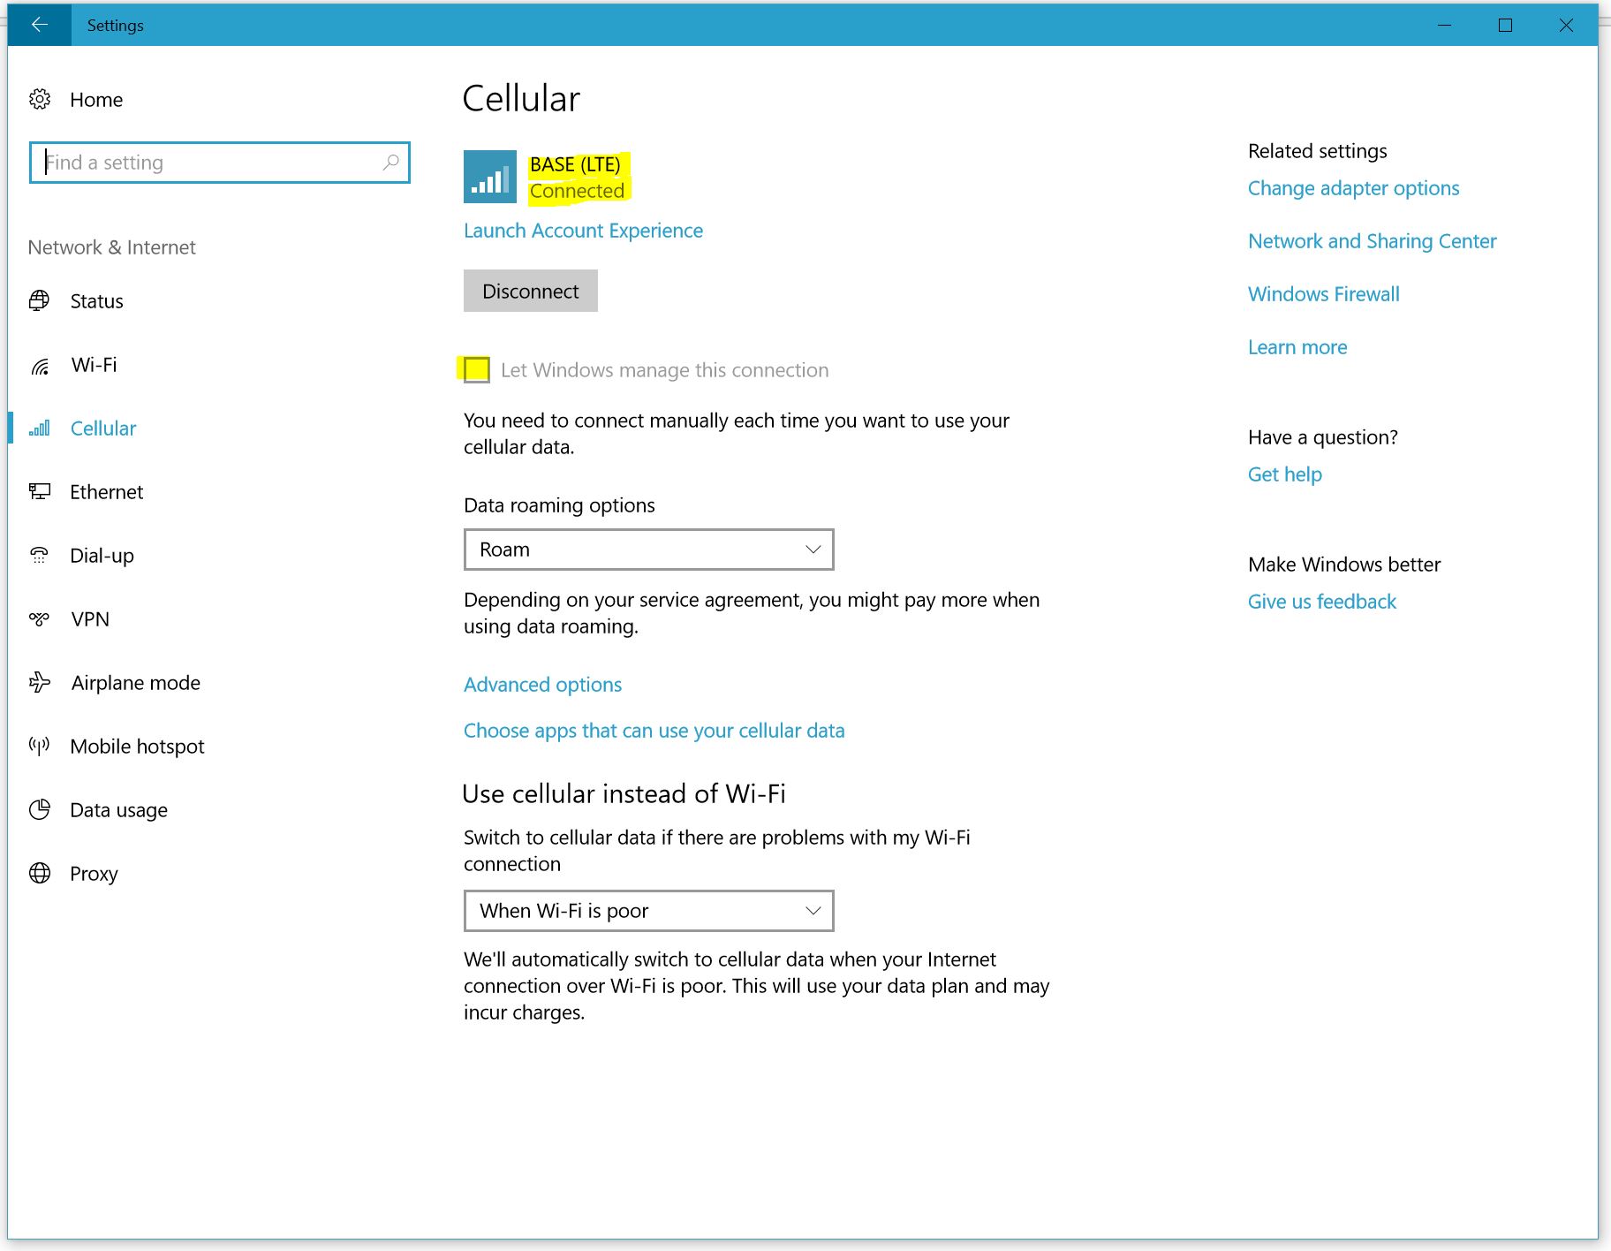This screenshot has height=1251, width=1611.
Task: Click the Mobile hotspot icon
Action: (40, 747)
